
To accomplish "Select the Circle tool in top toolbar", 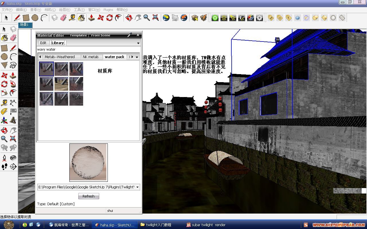I will coord(35,18).
